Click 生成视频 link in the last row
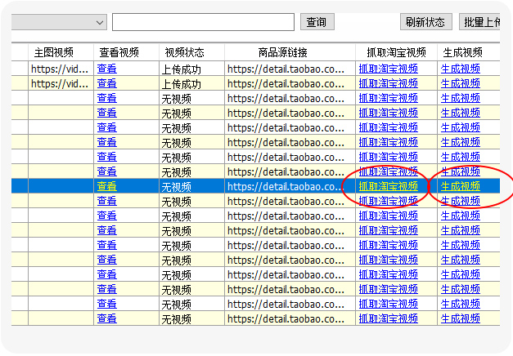 tap(461, 318)
